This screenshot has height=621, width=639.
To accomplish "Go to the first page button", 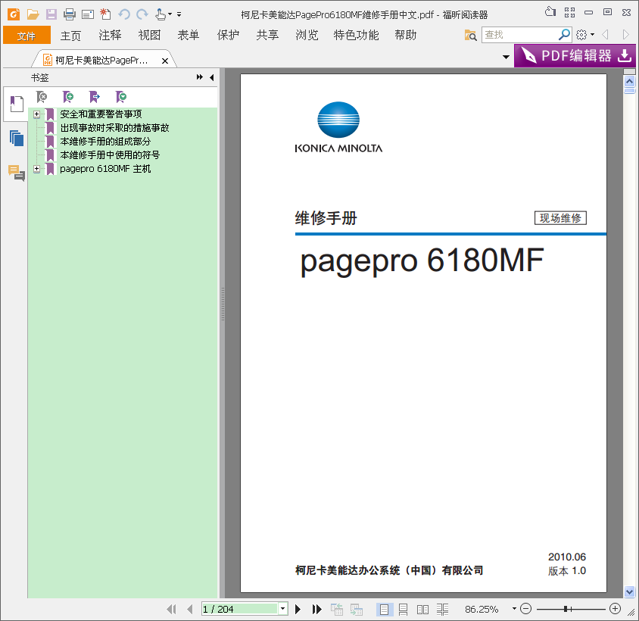I will click(x=172, y=609).
